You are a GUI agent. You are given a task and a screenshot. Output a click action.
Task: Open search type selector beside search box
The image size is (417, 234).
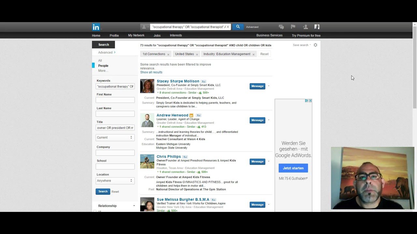click(x=145, y=27)
